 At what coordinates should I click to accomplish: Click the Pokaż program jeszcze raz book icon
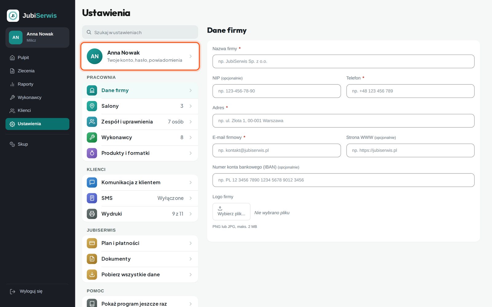coord(92,303)
